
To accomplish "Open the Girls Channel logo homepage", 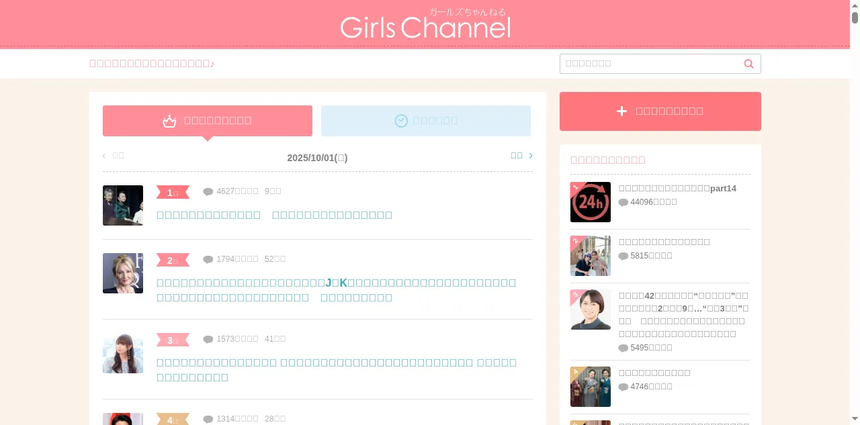I will 425,24.
